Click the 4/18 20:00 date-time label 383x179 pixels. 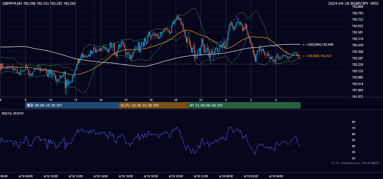(176, 176)
